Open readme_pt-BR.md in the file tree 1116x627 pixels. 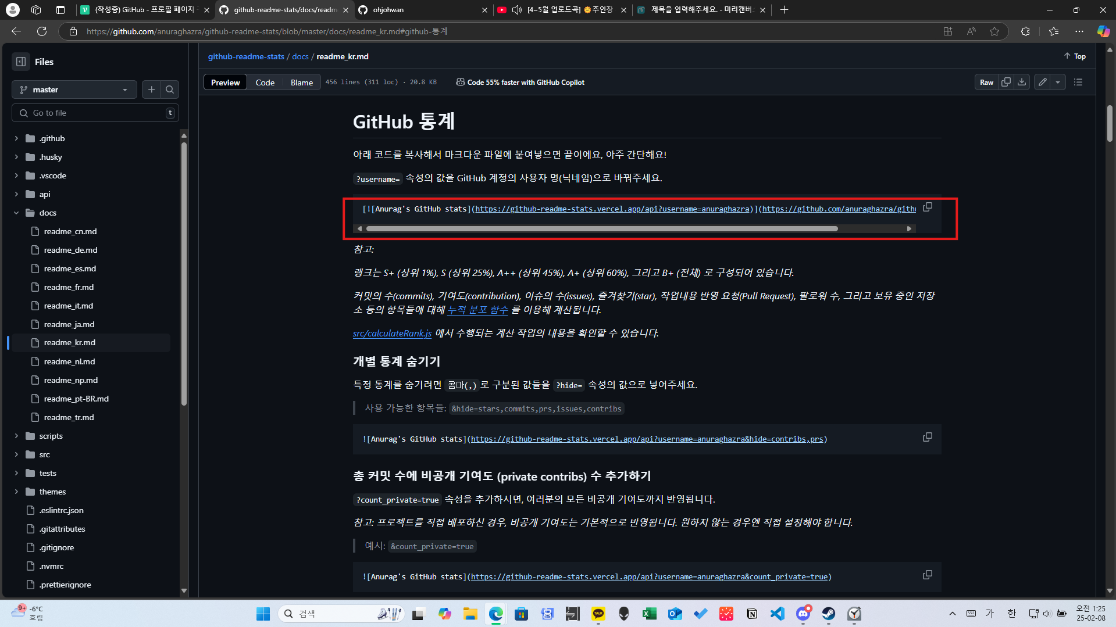pos(76,399)
